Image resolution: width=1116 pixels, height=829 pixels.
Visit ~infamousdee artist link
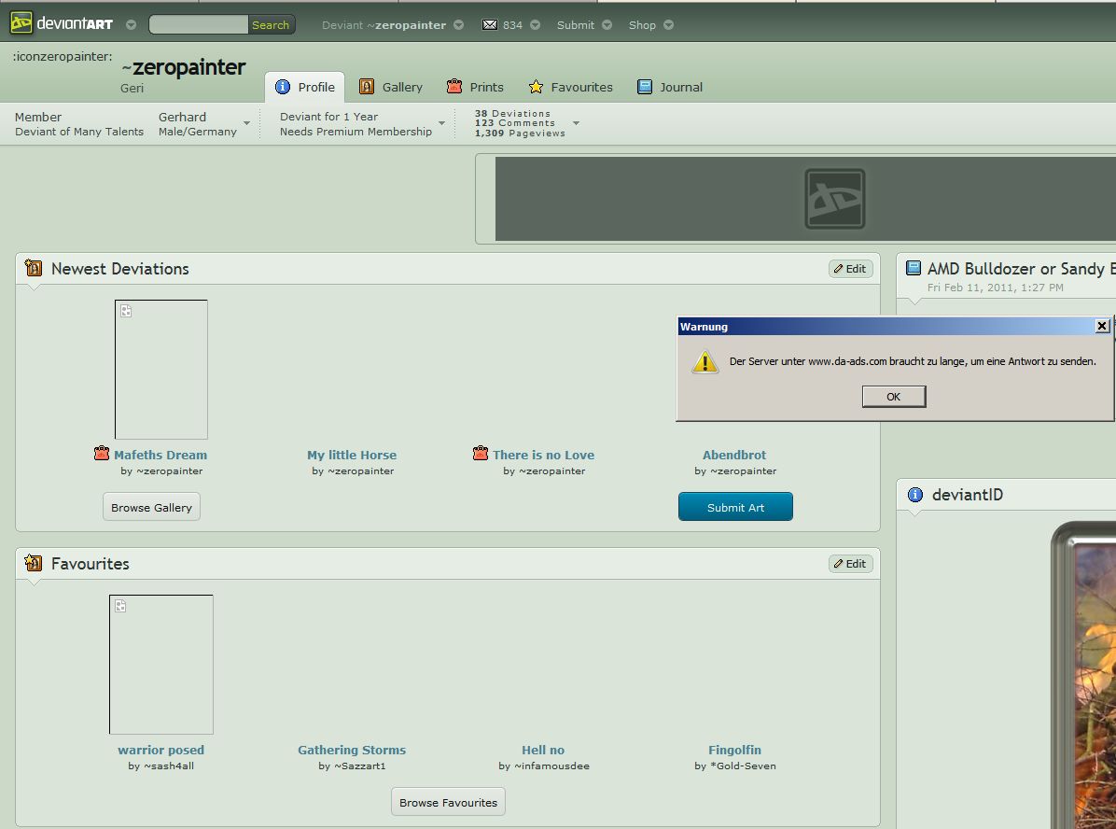pos(552,766)
